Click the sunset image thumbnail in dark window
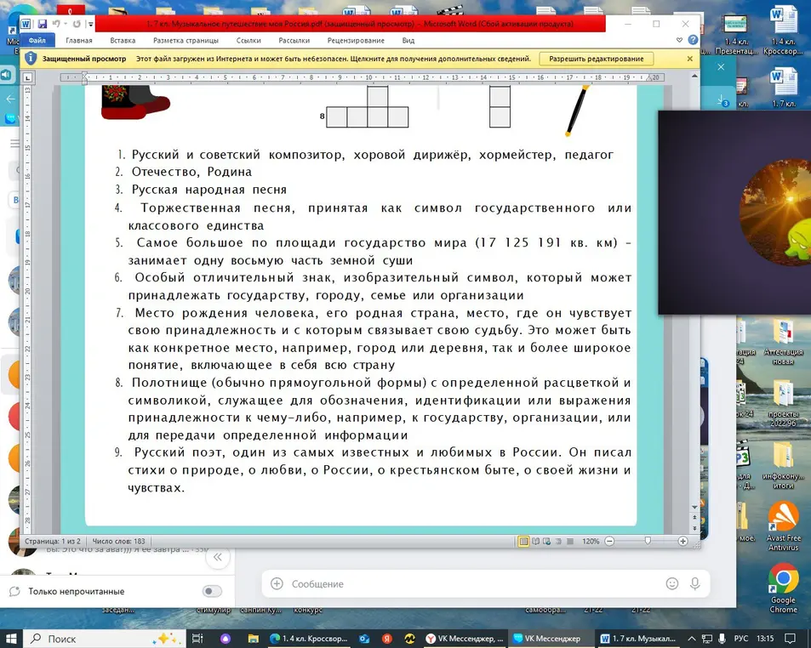This screenshot has width=811, height=648. (774, 213)
